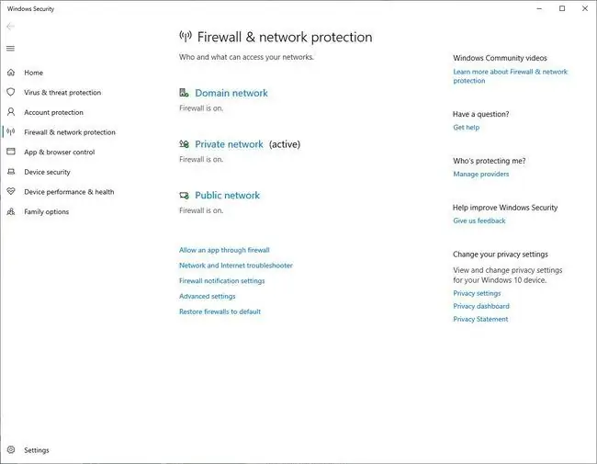Click Restore firewalls to default
Image resolution: width=597 pixels, height=464 pixels.
click(220, 311)
